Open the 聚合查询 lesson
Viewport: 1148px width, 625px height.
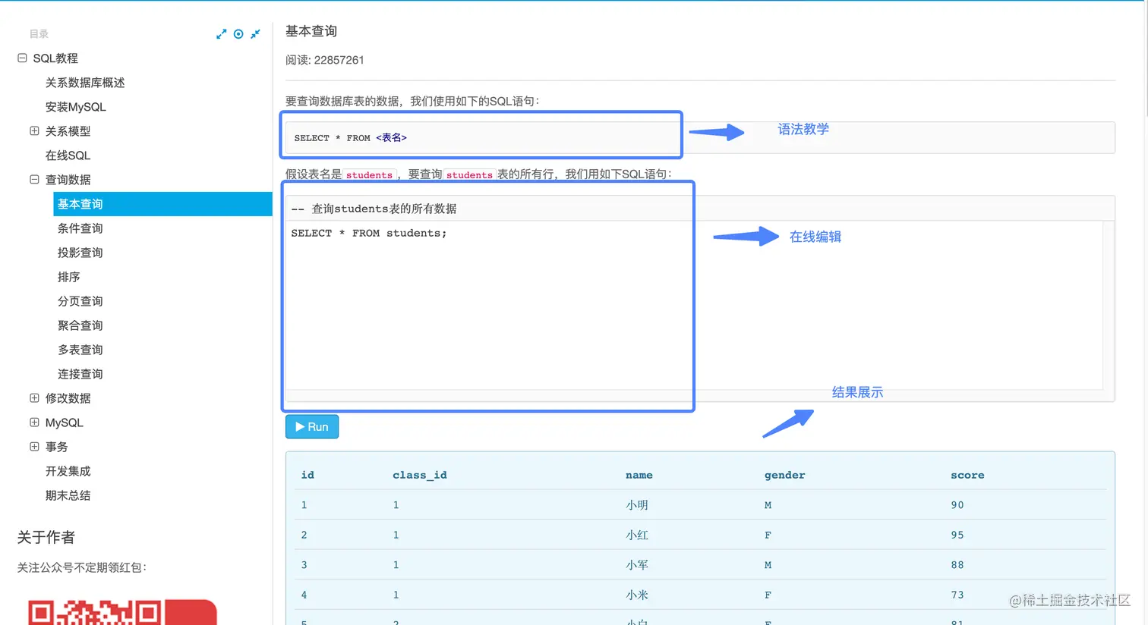tap(80, 325)
